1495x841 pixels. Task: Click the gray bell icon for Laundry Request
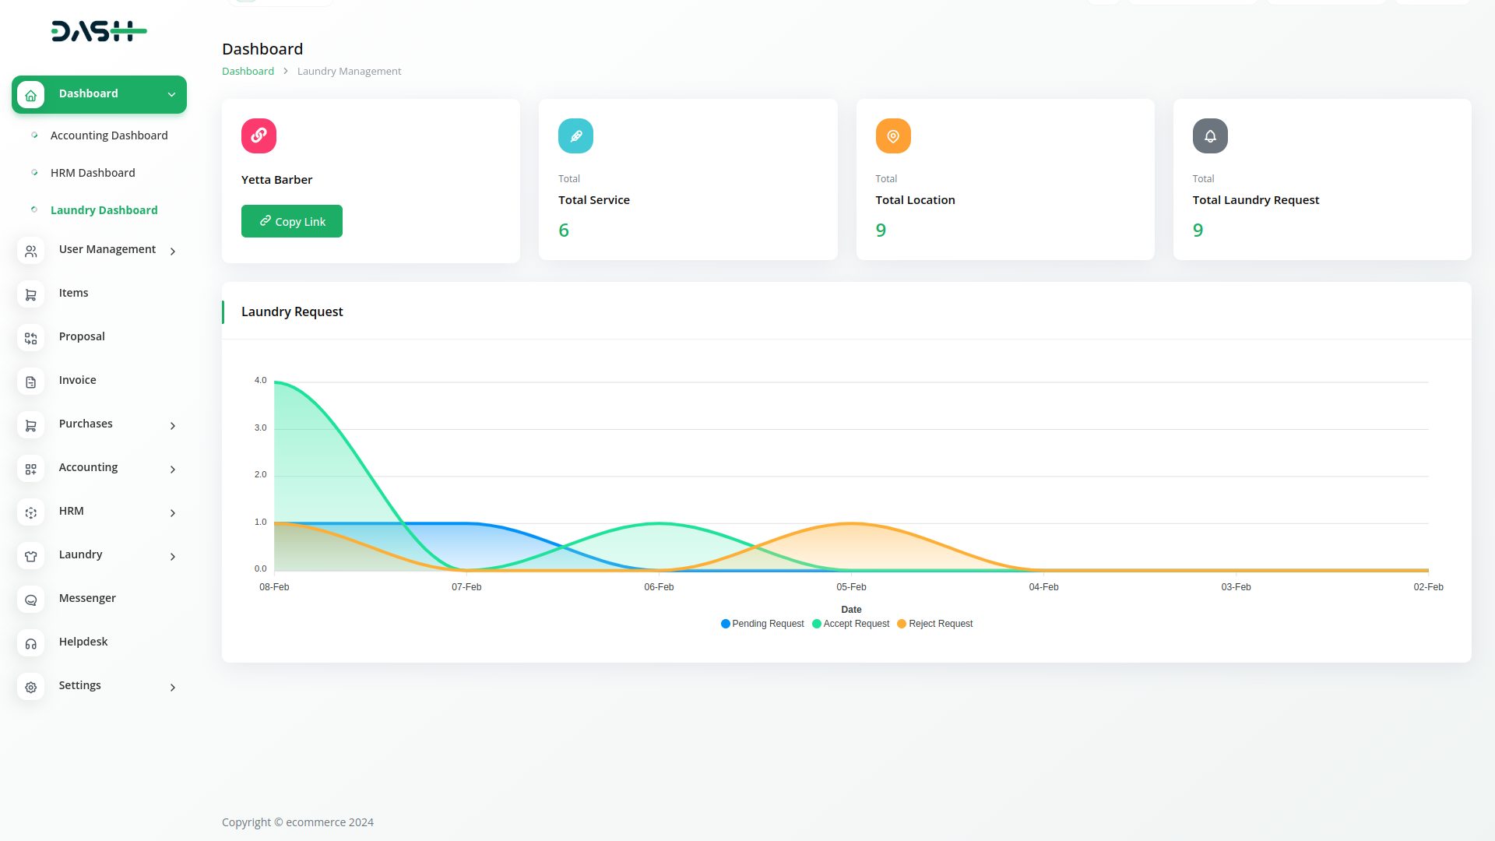pos(1210,135)
